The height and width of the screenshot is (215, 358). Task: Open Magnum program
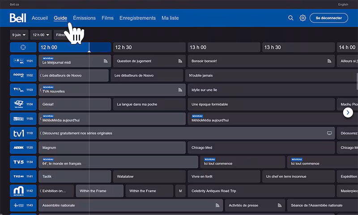(112, 148)
